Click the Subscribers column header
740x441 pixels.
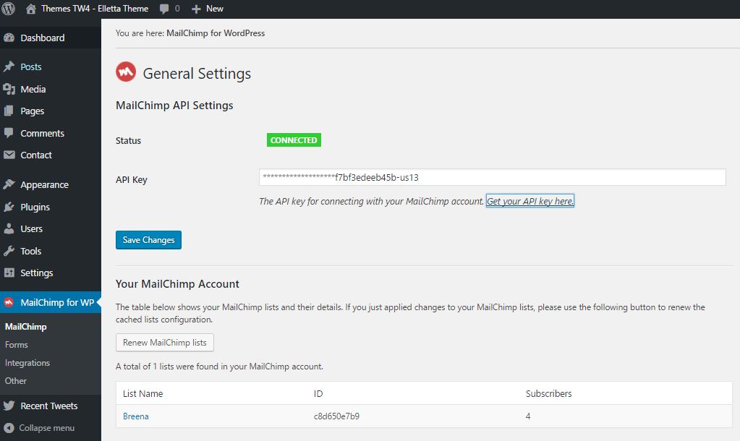click(548, 393)
